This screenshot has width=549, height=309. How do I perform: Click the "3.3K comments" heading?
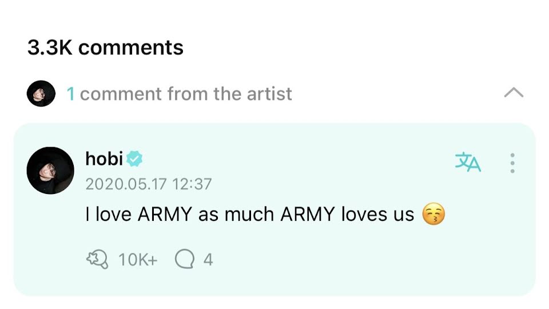[105, 47]
